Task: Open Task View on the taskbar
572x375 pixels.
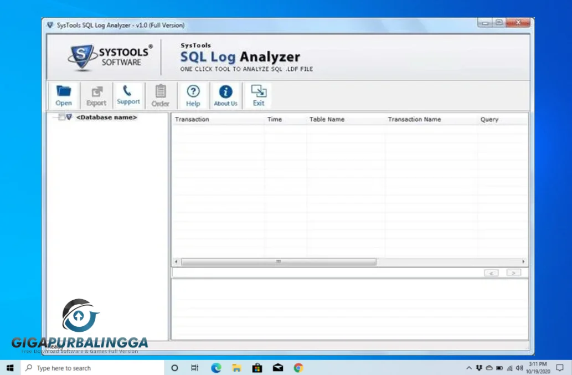Action: coord(195,368)
